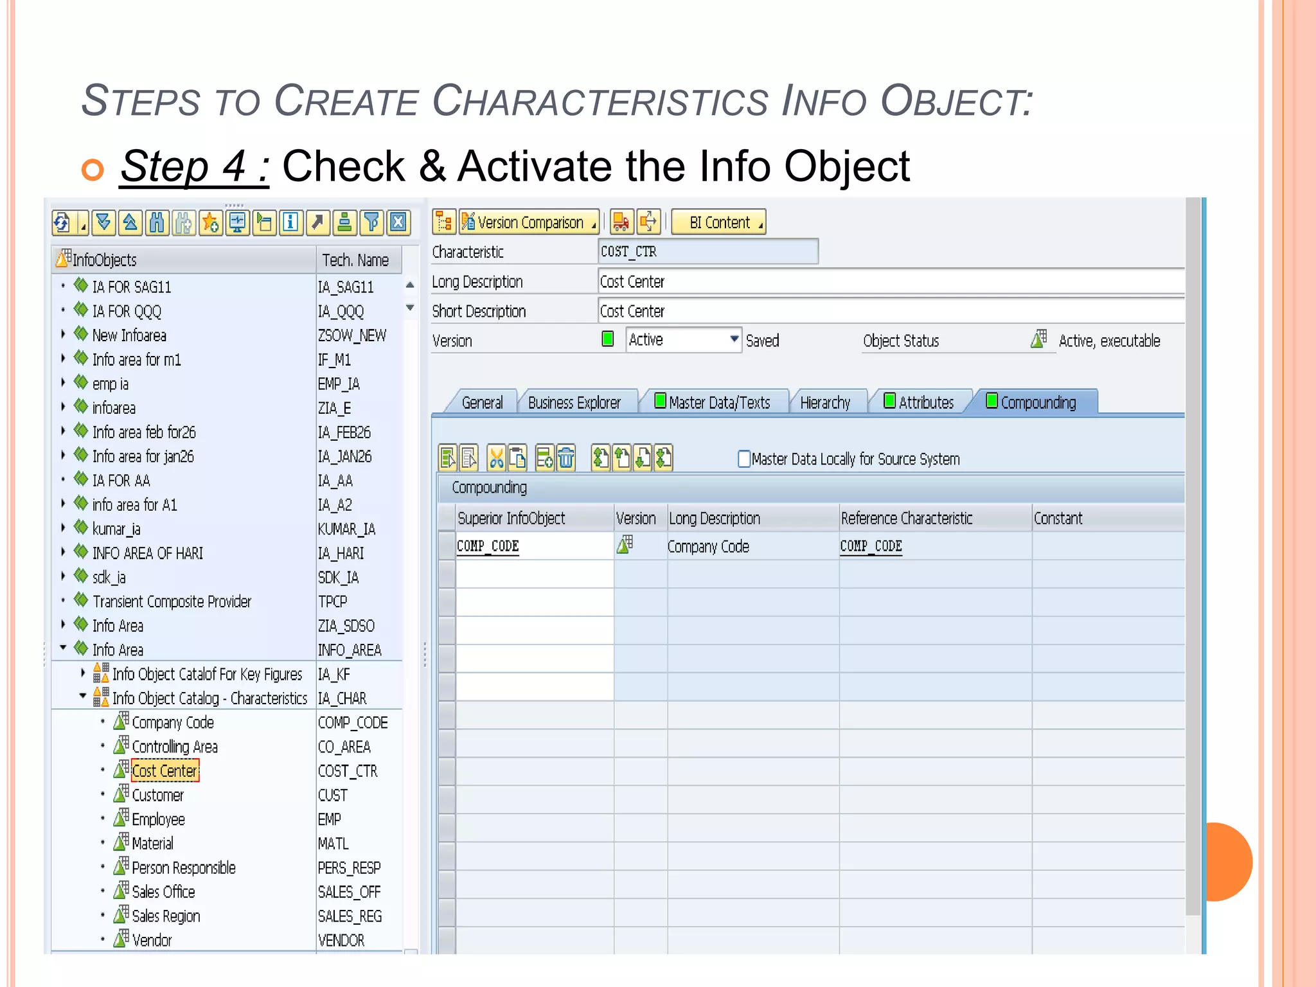Click the tree scroll up arrow

tap(410, 285)
